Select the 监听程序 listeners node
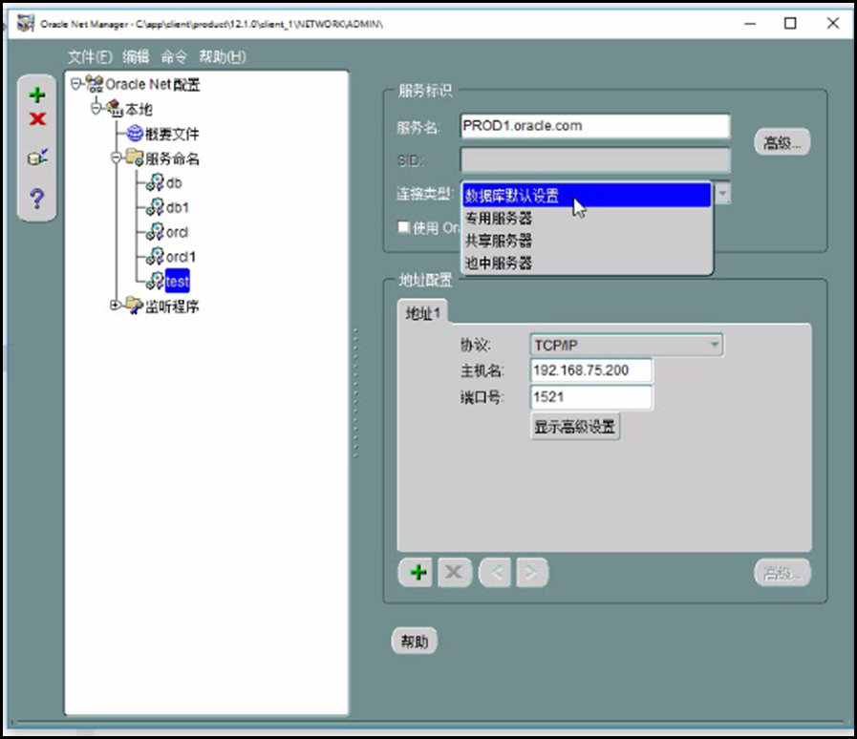Screen dimensions: 857x739 pos(172,306)
